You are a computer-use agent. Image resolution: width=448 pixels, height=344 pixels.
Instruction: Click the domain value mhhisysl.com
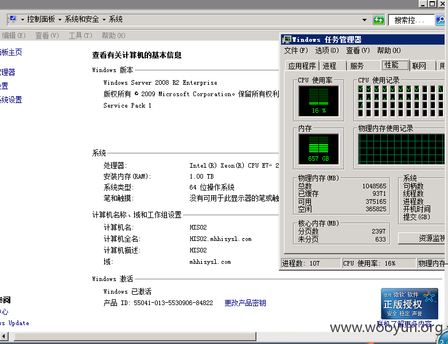click(x=210, y=262)
